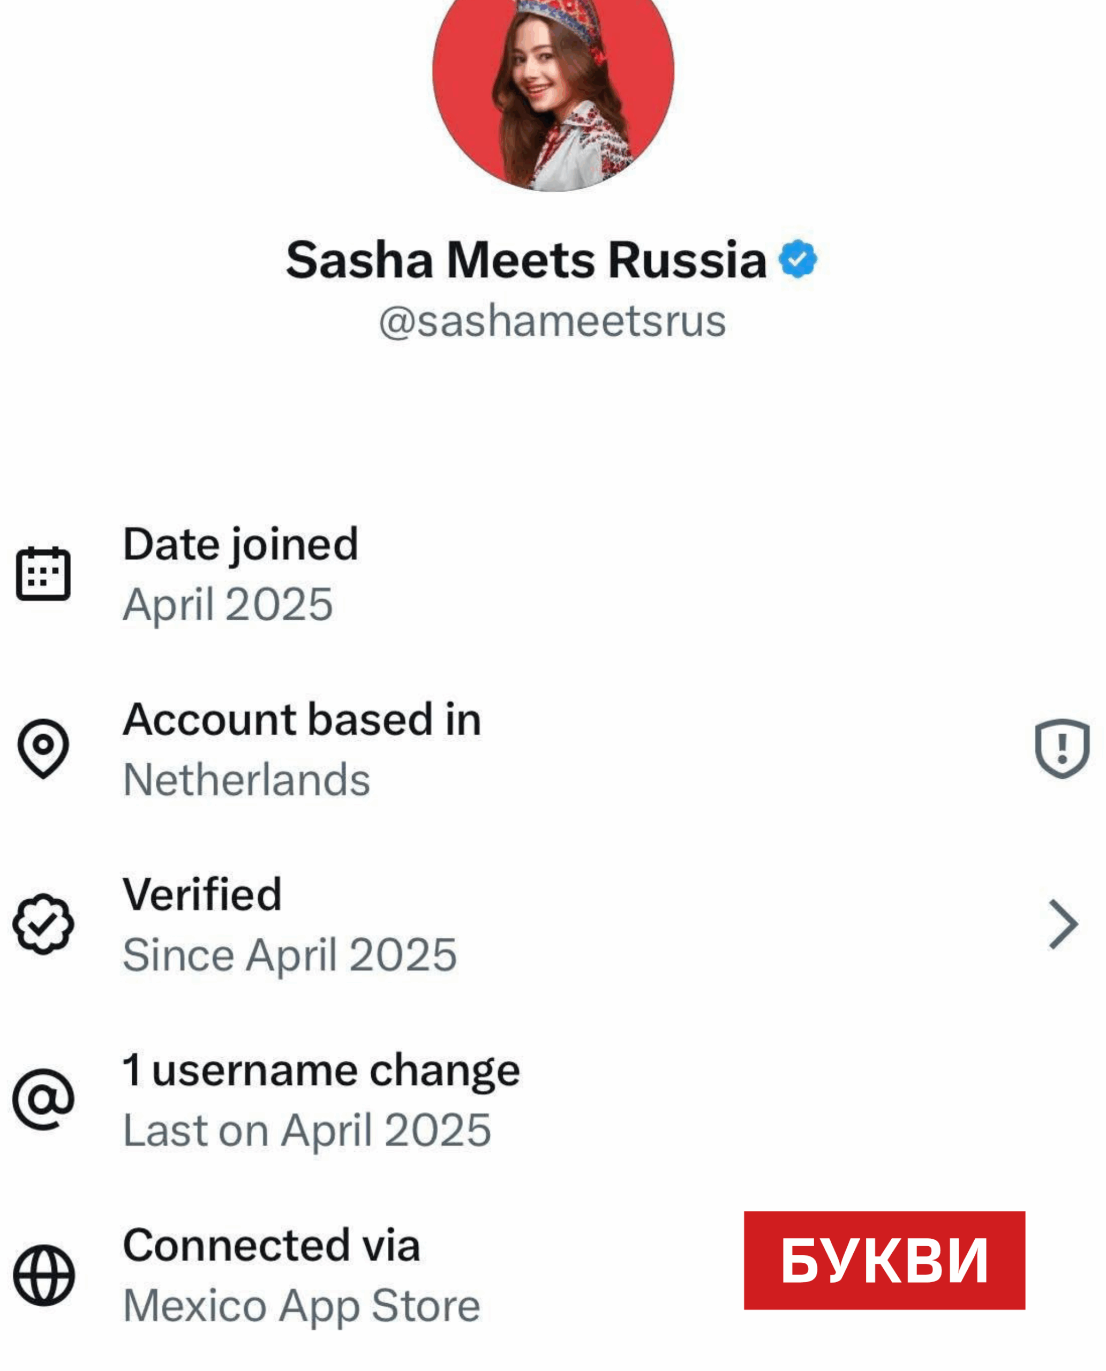
Task: Click the globe icon for Connected via
Action: pos(43,1276)
